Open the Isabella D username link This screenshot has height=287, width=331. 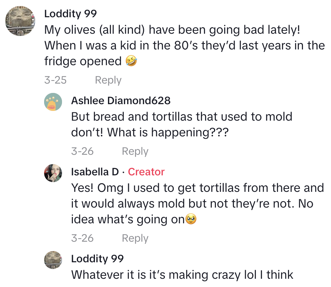pos(95,172)
